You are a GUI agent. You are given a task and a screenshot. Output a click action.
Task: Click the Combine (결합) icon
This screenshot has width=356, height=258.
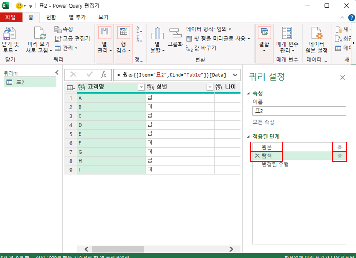(264, 33)
